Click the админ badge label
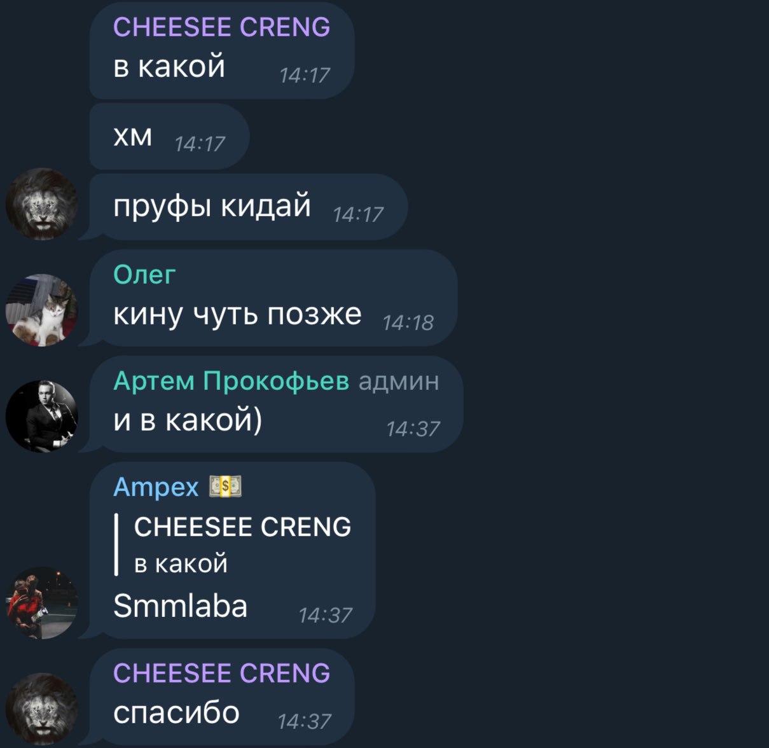This screenshot has height=748, width=769. click(399, 380)
